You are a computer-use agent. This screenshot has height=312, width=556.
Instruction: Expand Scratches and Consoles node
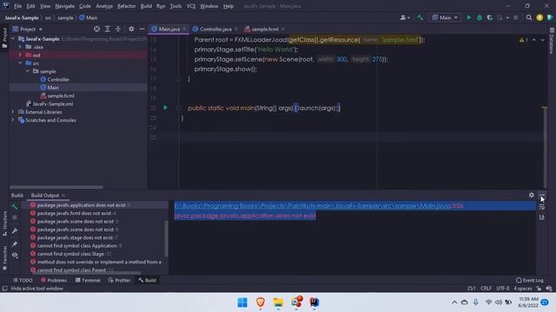[x=13, y=120]
